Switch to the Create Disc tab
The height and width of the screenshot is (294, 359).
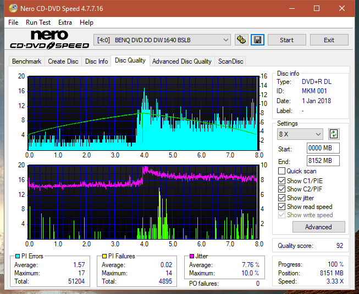[x=63, y=61]
